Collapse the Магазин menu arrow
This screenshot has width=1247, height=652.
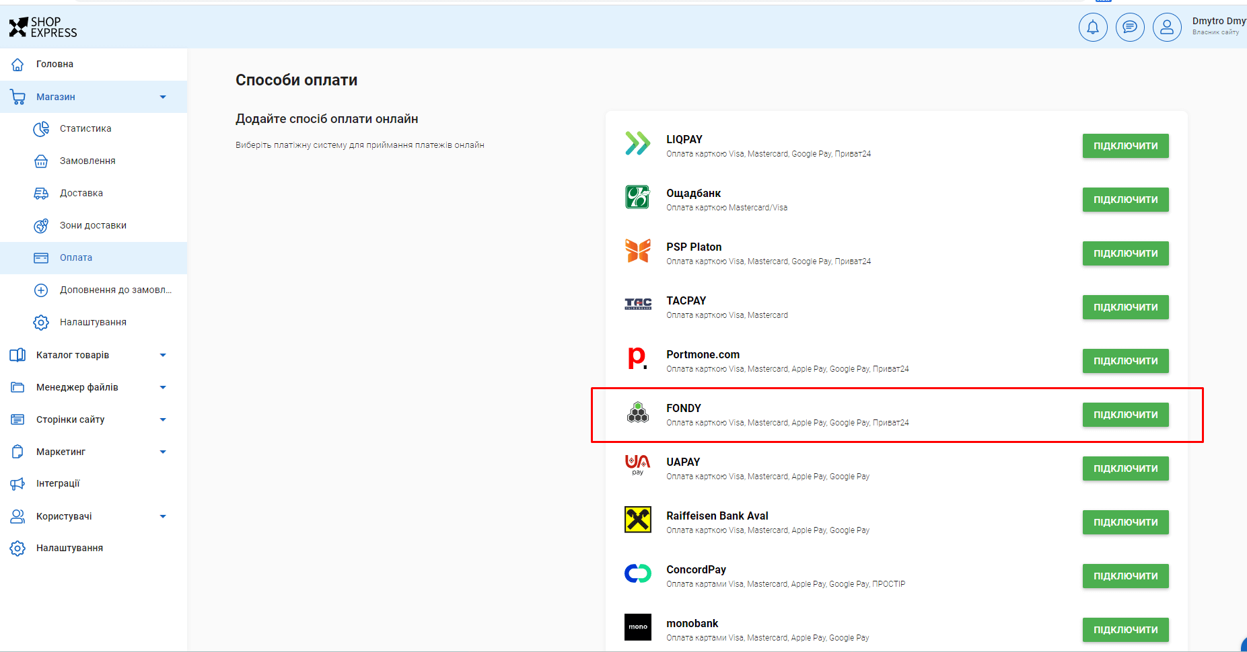pos(163,97)
